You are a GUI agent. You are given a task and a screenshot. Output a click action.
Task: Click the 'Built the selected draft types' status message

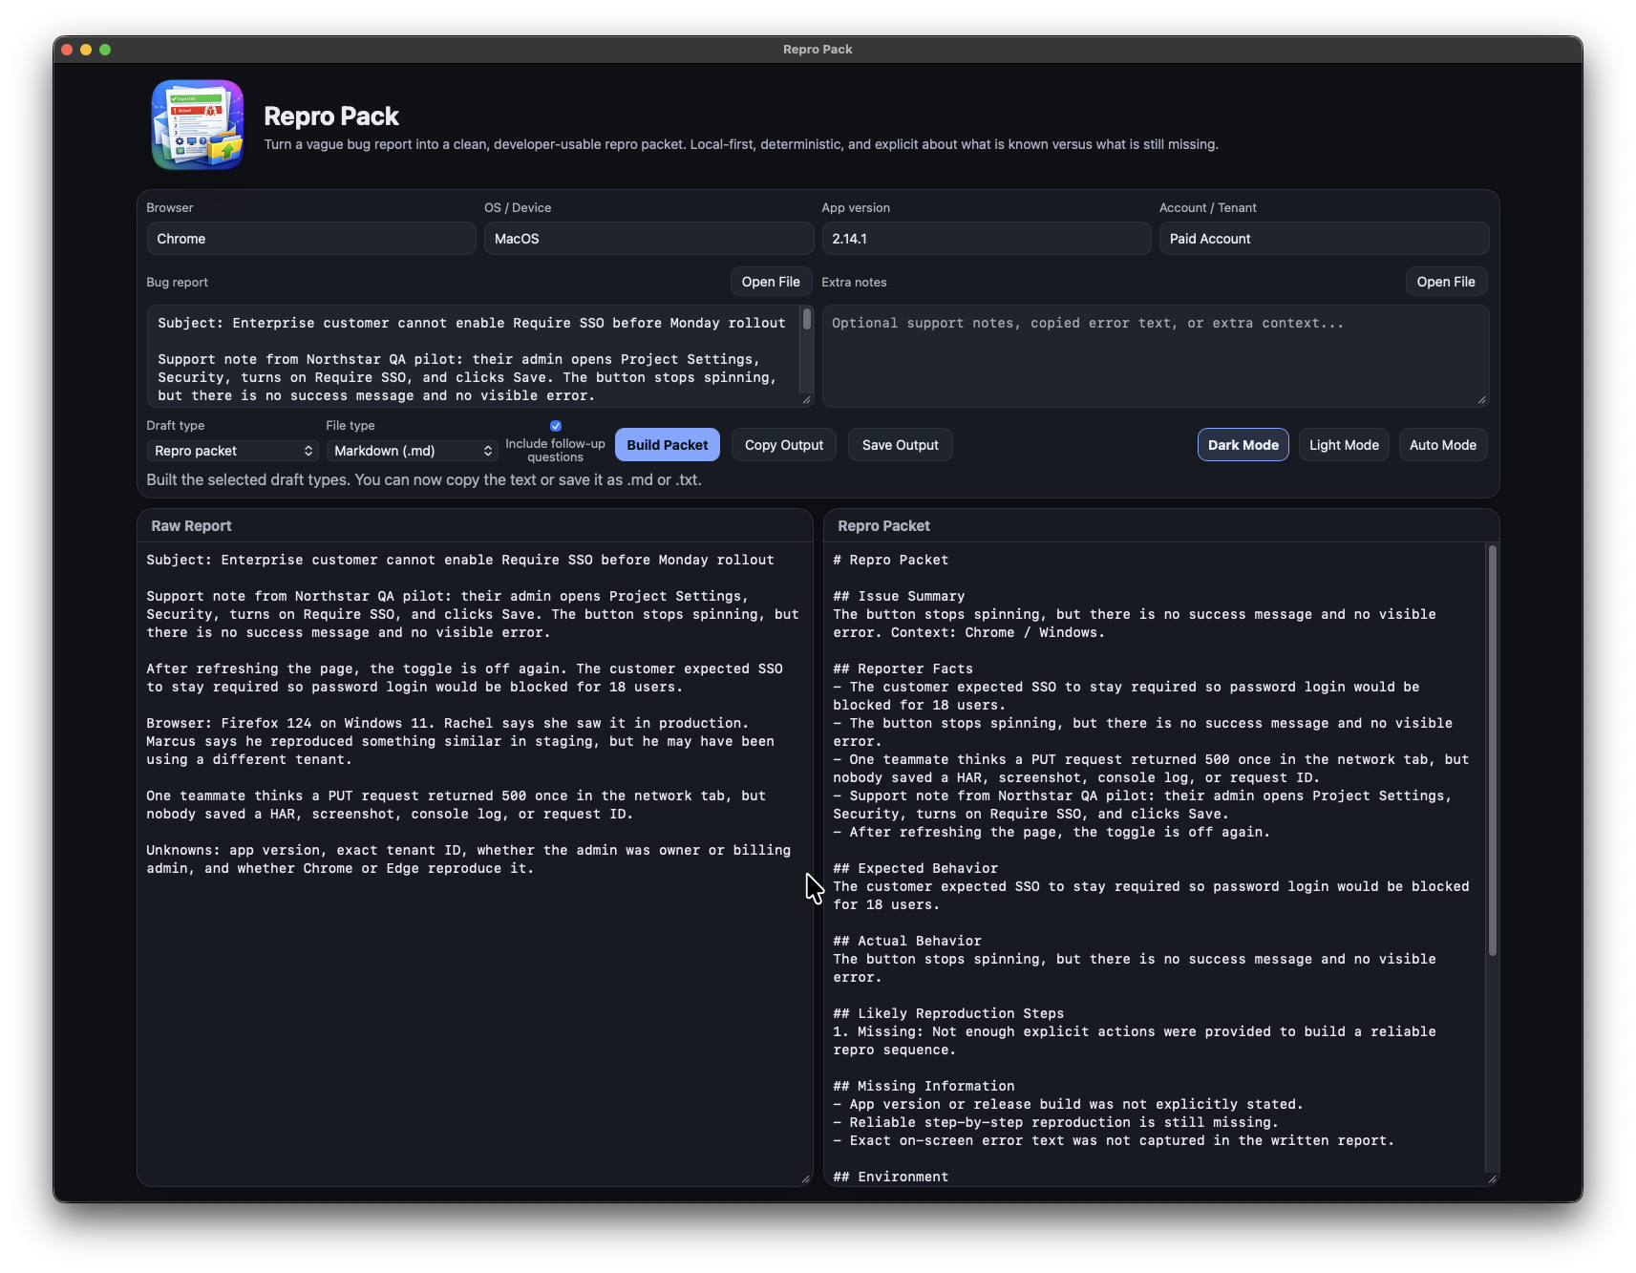(x=424, y=479)
